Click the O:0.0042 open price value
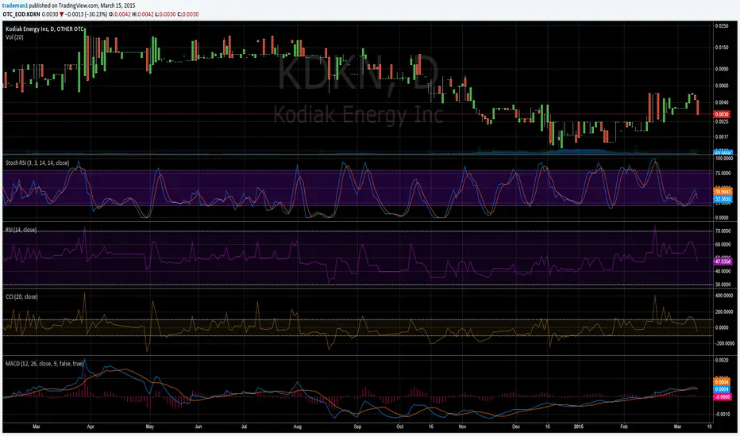 pos(119,14)
